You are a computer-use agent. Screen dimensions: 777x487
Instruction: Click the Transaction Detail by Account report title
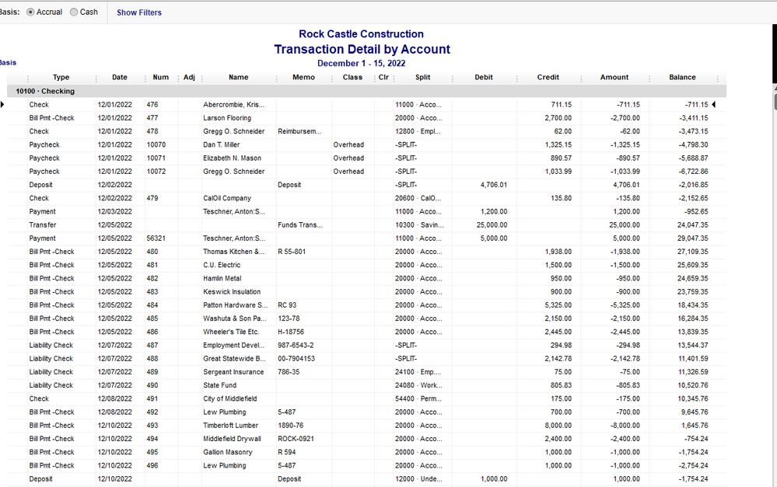tap(362, 49)
